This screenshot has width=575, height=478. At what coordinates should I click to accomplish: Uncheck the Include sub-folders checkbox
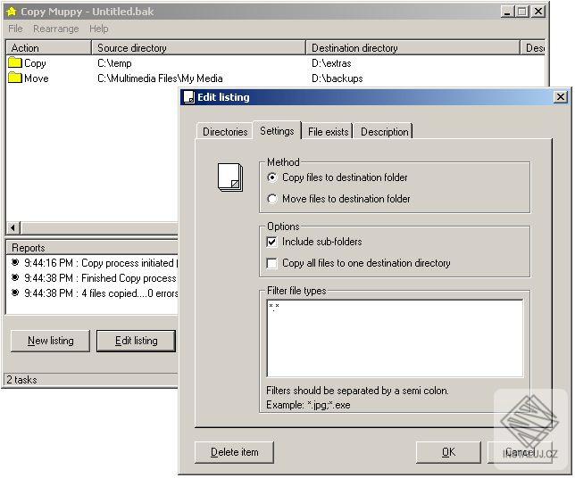[271, 242]
